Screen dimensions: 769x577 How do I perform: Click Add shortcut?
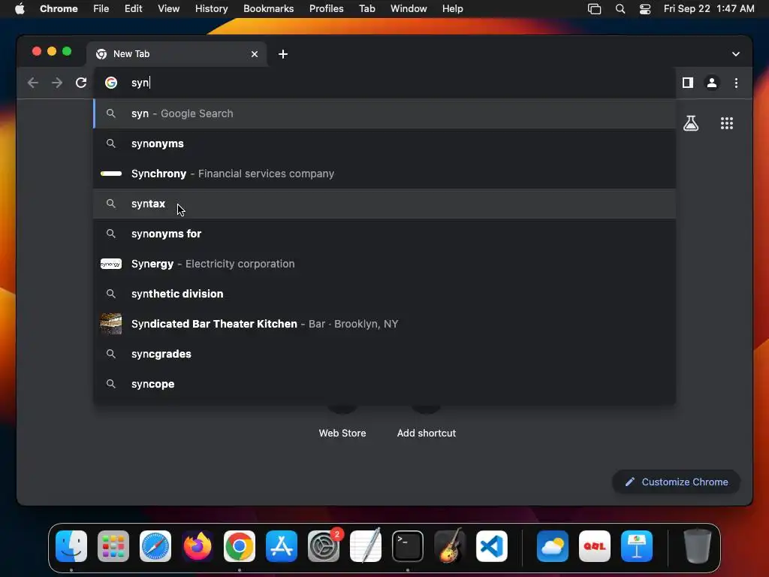point(427,434)
